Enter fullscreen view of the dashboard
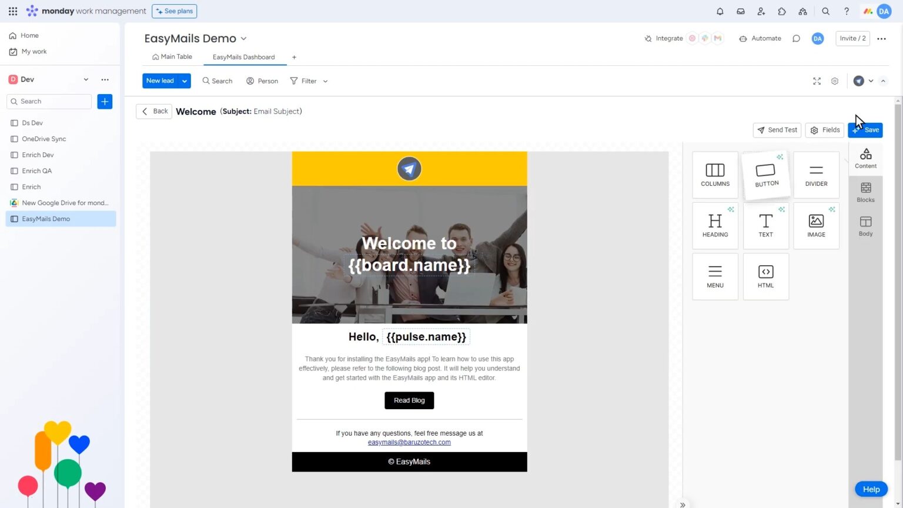The image size is (903, 508). [817, 81]
